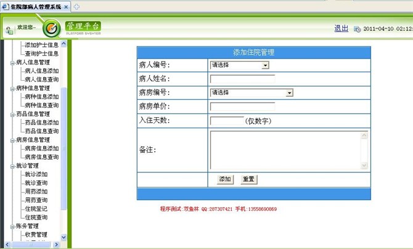The width and height of the screenshot is (413, 249).
Task: Click the 重置 reset button
Action: coord(248,179)
